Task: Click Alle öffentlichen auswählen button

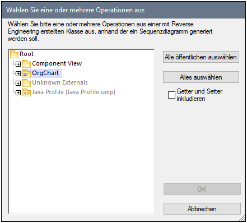Action: point(201,57)
